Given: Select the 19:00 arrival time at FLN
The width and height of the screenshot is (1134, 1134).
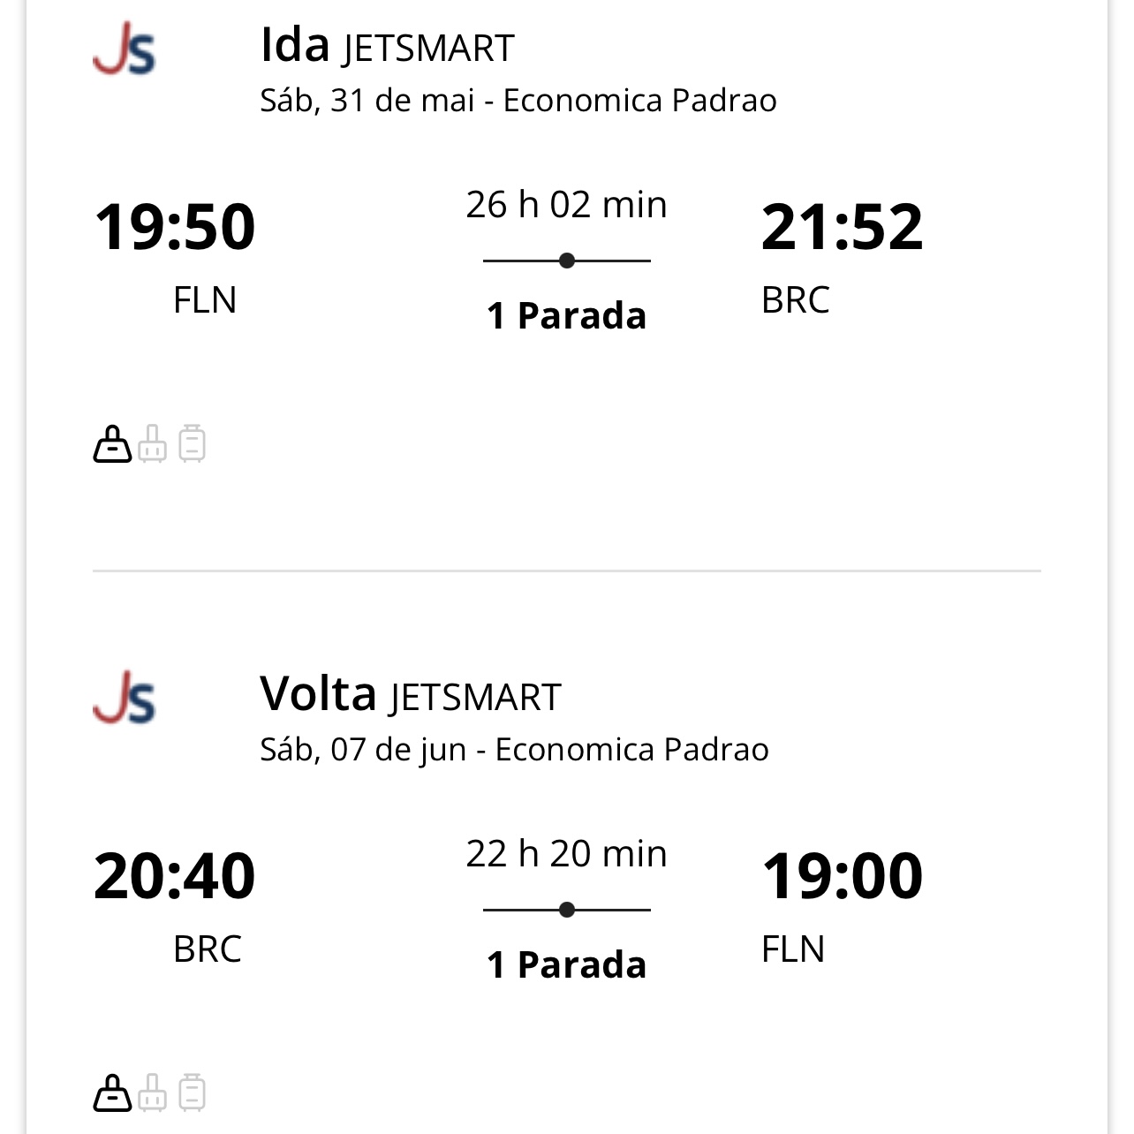Looking at the screenshot, I should (x=842, y=876).
